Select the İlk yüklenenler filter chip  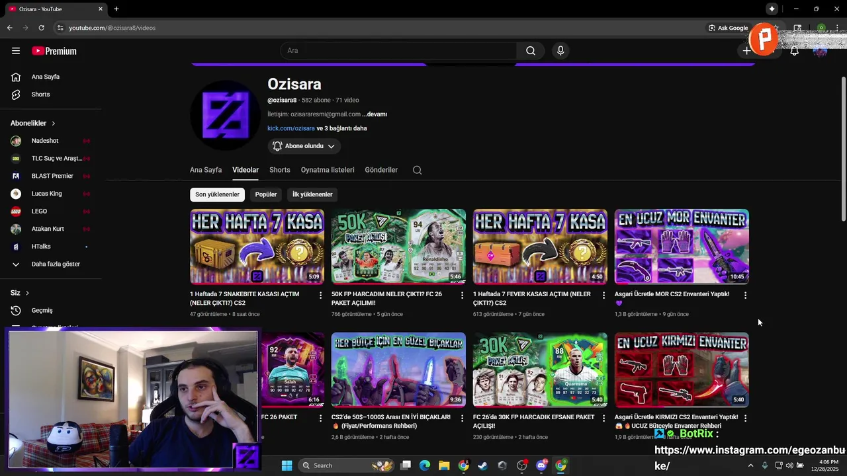click(x=312, y=194)
